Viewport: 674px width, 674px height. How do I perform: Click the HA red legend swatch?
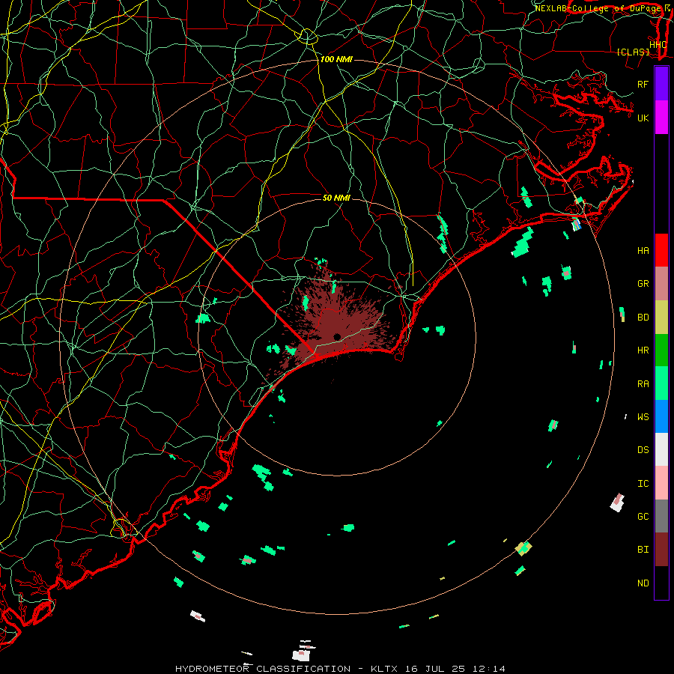coord(661,250)
